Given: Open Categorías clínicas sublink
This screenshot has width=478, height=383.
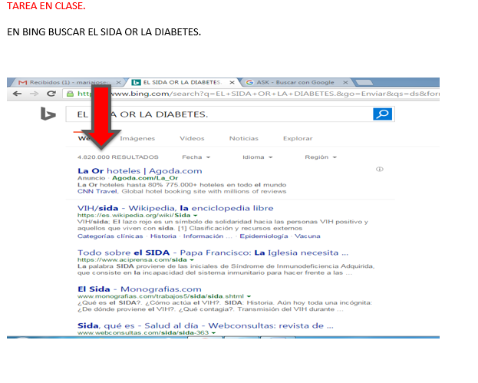Looking at the screenshot, I should 110,236.
